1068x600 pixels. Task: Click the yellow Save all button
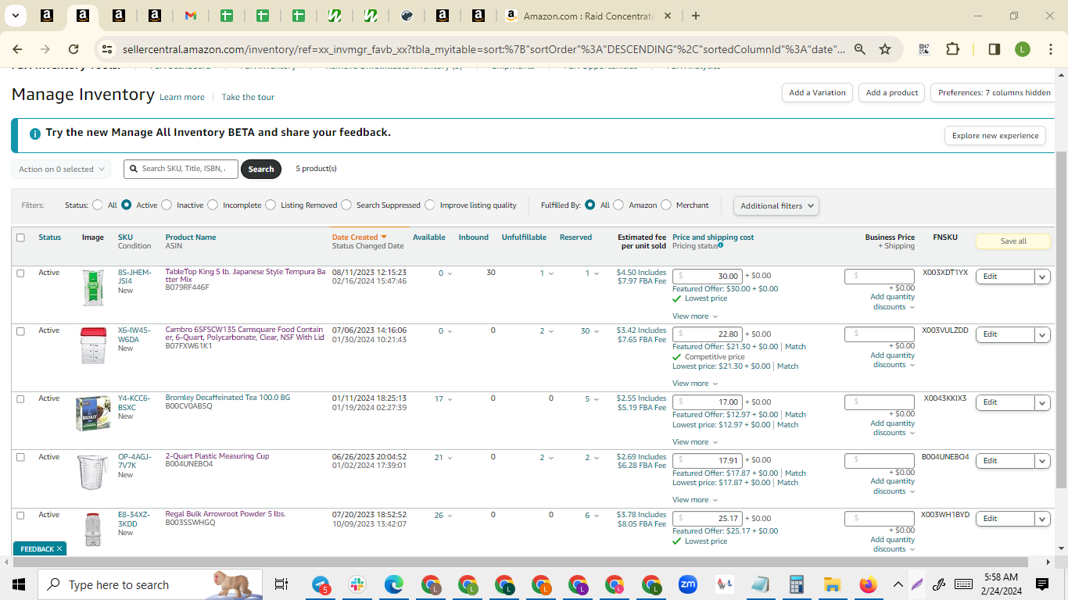point(1013,241)
